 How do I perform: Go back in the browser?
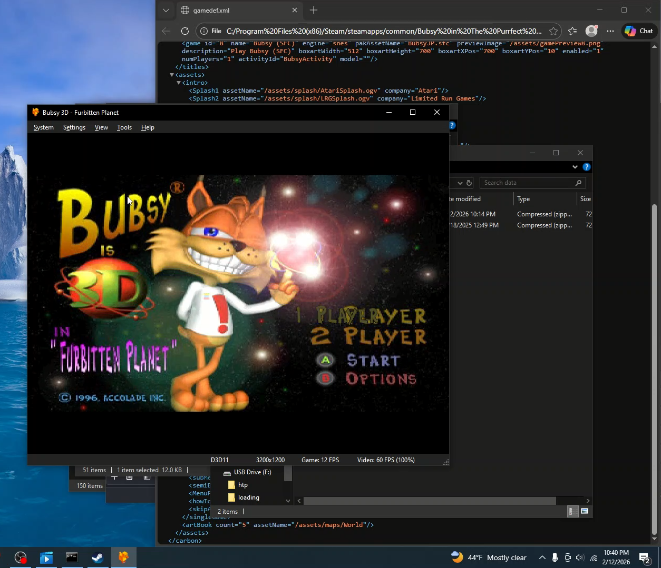pos(166,31)
